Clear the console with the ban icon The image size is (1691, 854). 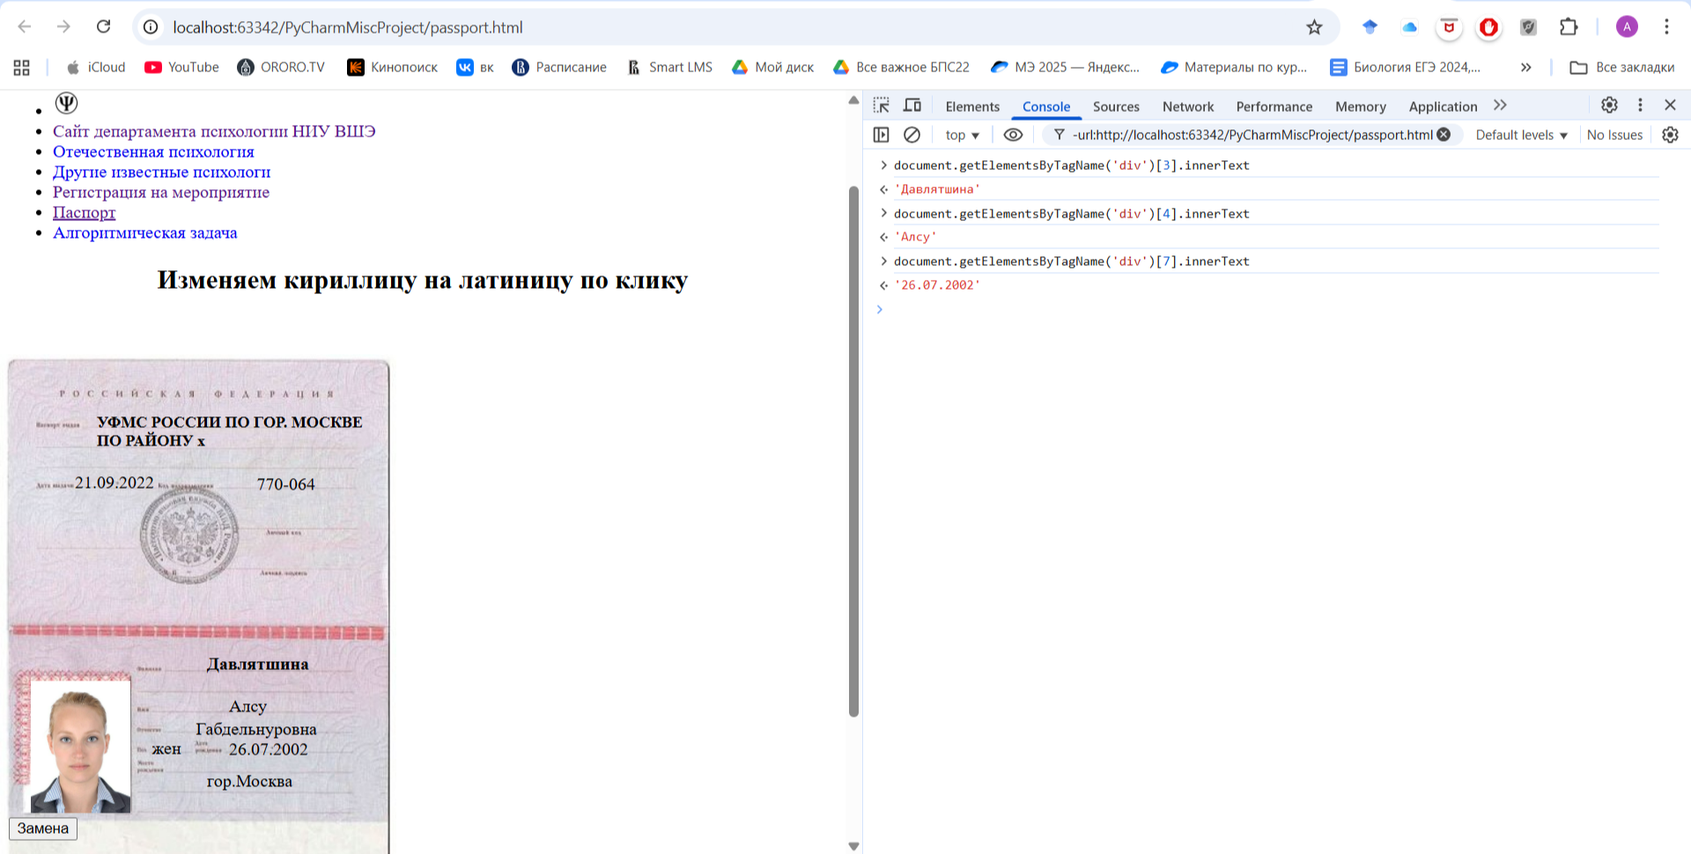(912, 135)
